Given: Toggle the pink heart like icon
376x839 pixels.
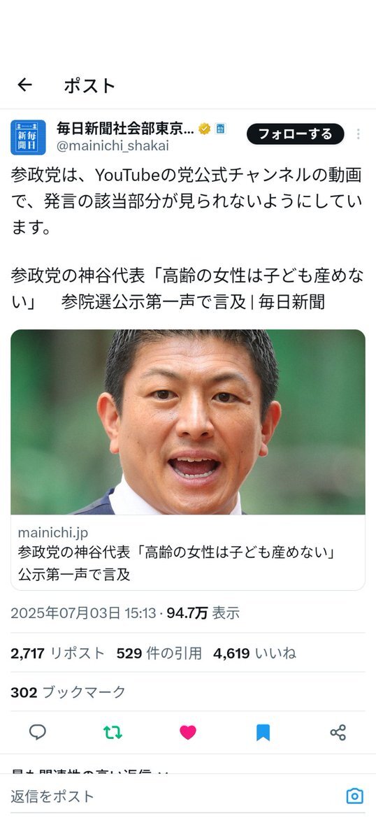Looking at the screenshot, I should (188, 732).
